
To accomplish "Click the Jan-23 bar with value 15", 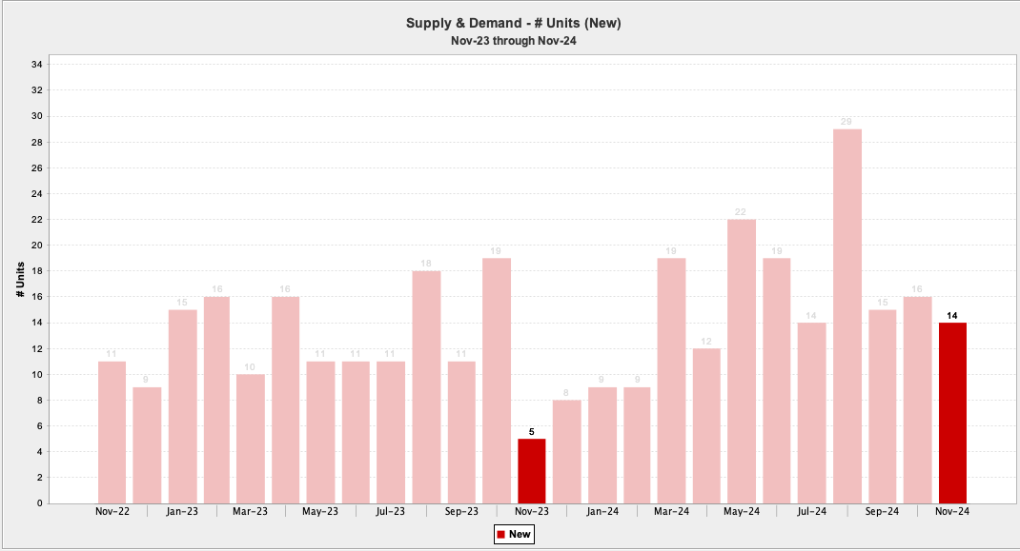I will pos(182,406).
